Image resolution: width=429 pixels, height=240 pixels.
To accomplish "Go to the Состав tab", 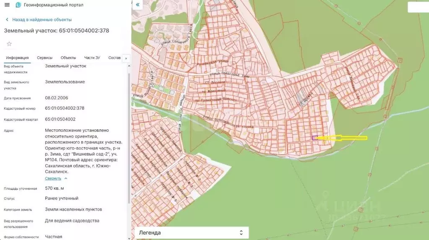I will pyautogui.click(x=114, y=58).
